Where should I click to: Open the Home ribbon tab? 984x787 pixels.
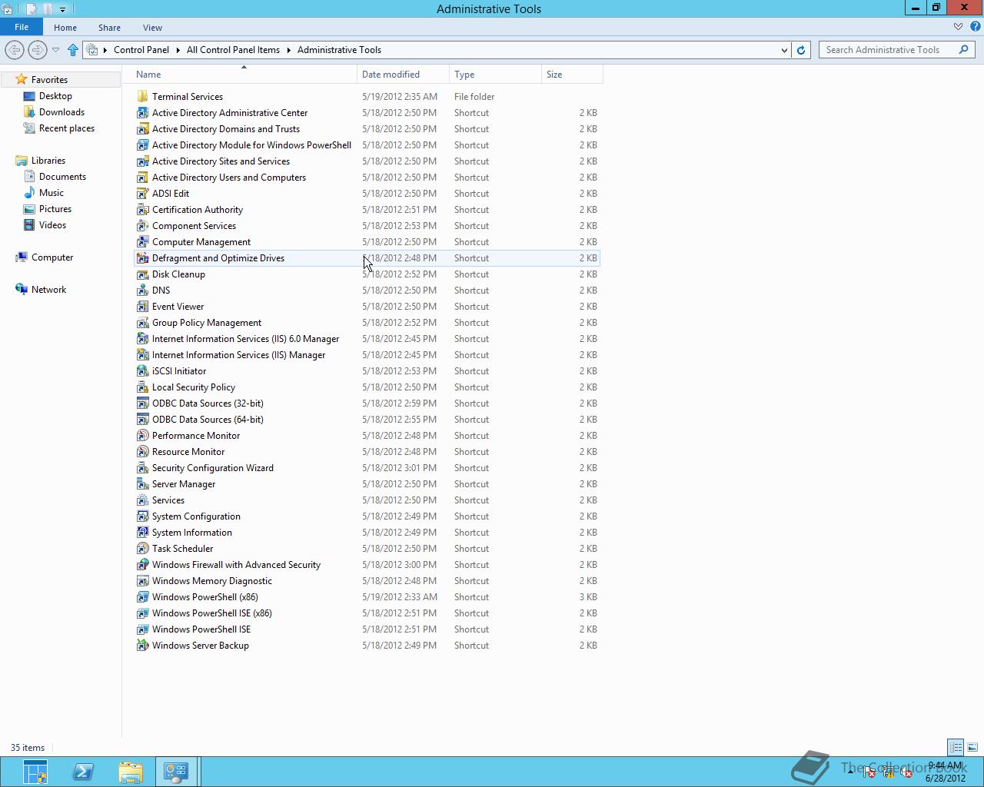[x=65, y=28]
